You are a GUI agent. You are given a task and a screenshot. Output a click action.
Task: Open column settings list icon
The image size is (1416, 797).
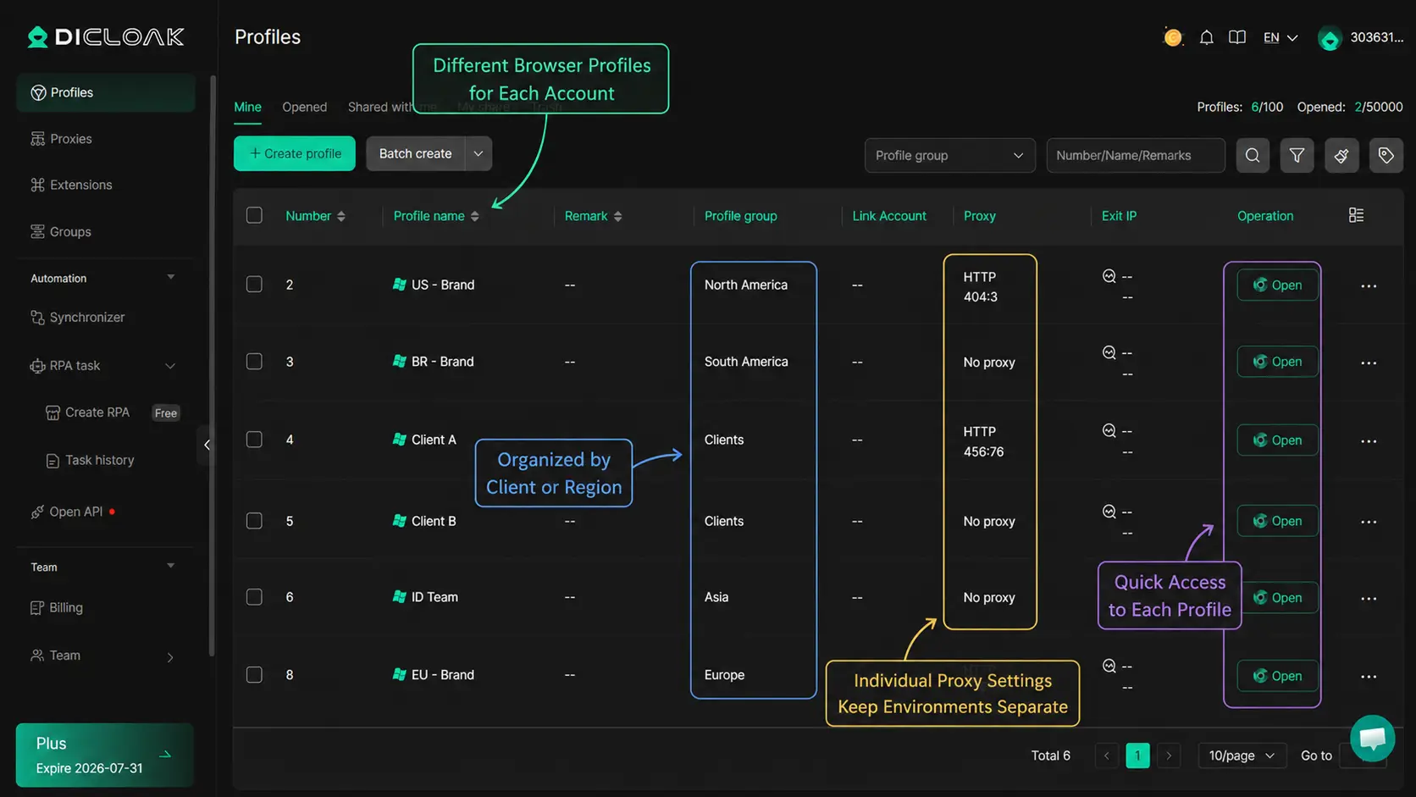tap(1356, 215)
